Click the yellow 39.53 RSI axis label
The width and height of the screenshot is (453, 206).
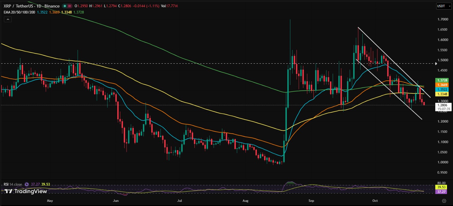coord(441,187)
